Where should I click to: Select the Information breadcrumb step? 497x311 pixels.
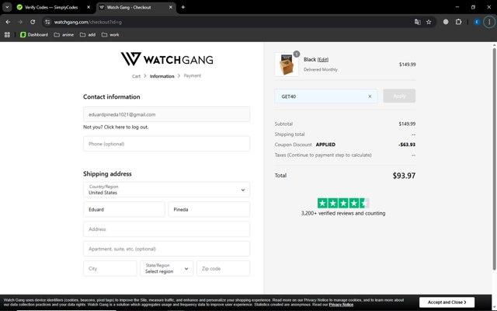162,76
